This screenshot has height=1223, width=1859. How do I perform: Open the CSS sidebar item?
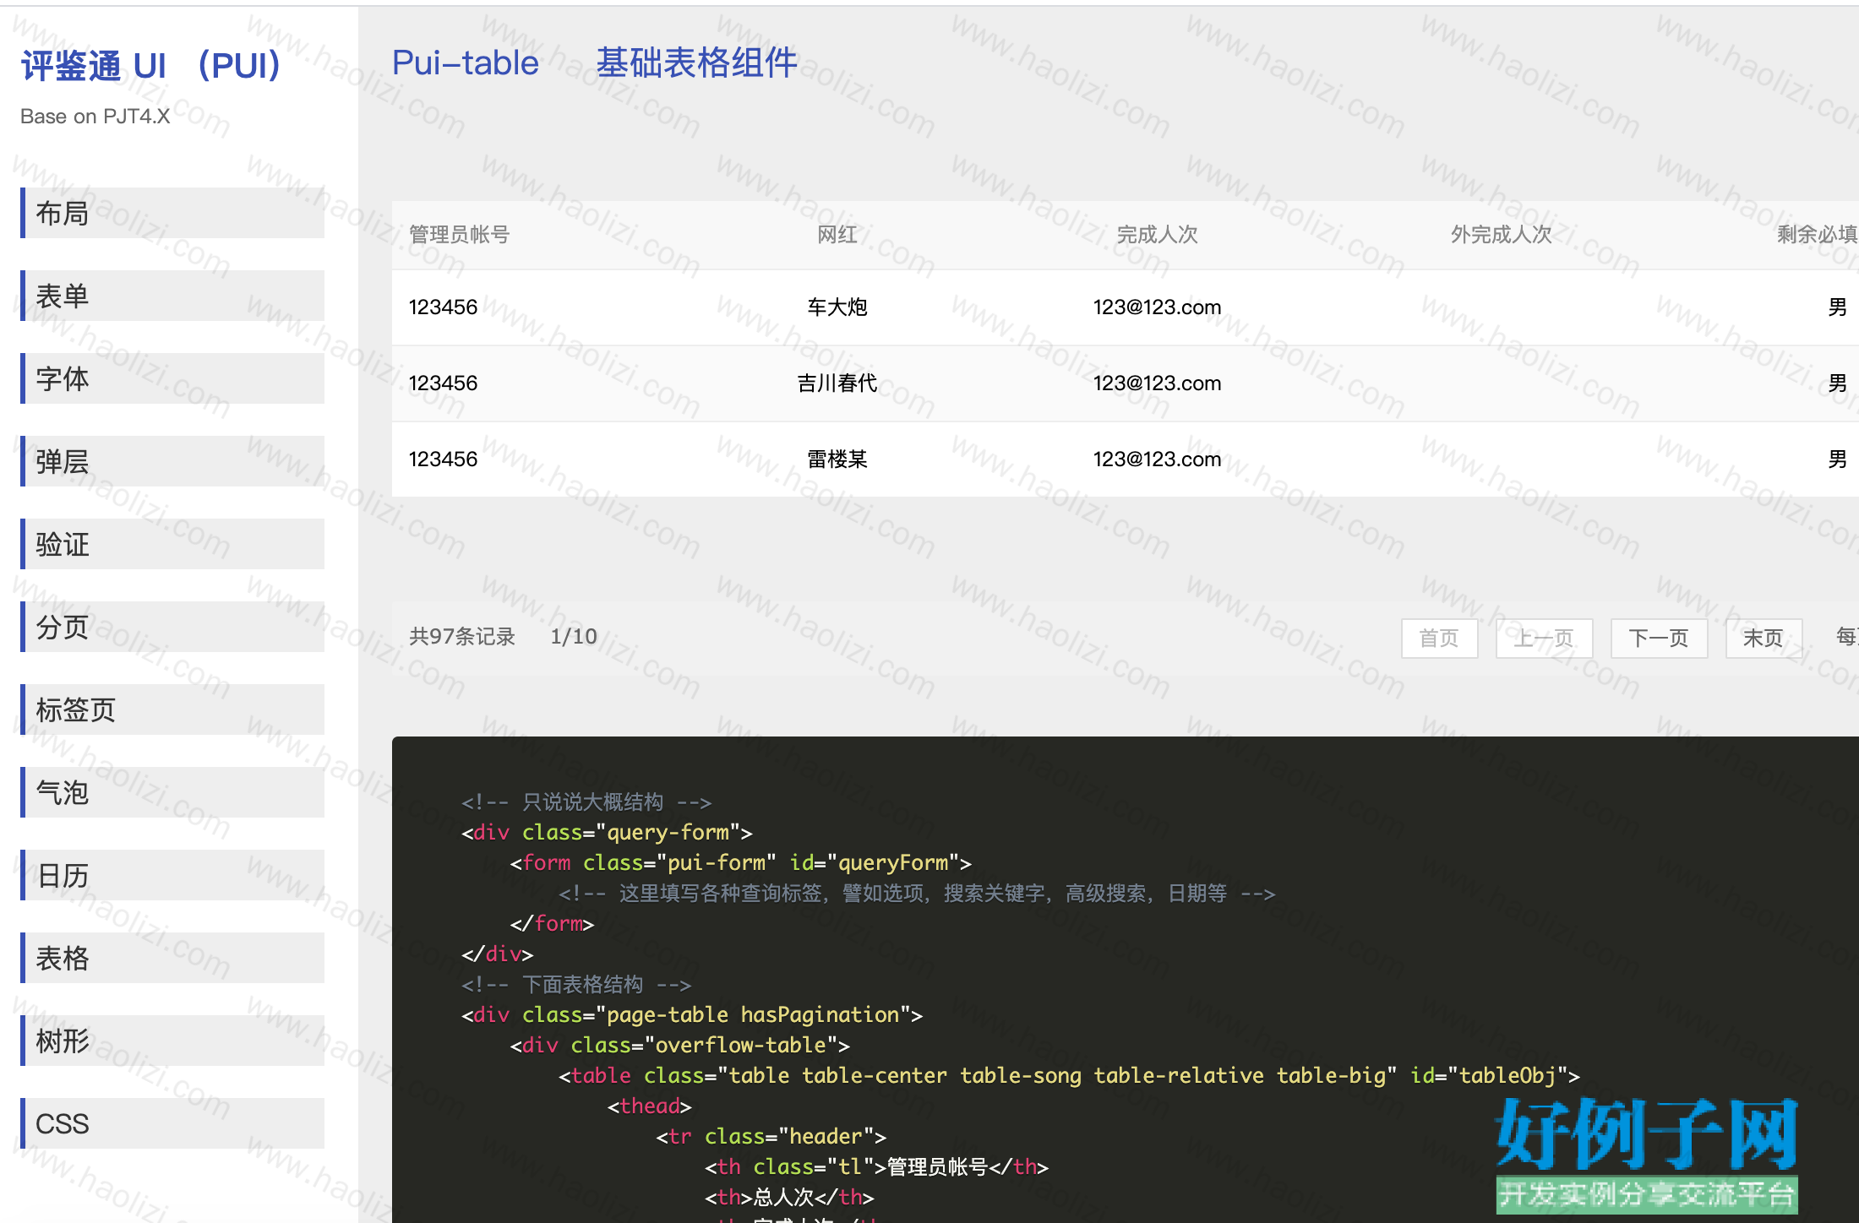pyautogui.click(x=172, y=1123)
